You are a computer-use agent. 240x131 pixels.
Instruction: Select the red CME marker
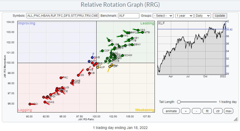point(73,81)
